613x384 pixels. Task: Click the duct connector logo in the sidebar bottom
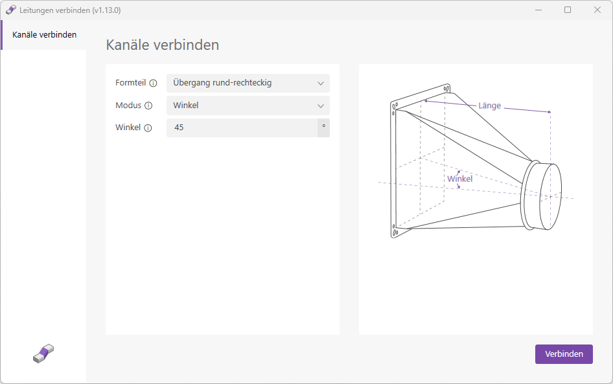point(43,353)
